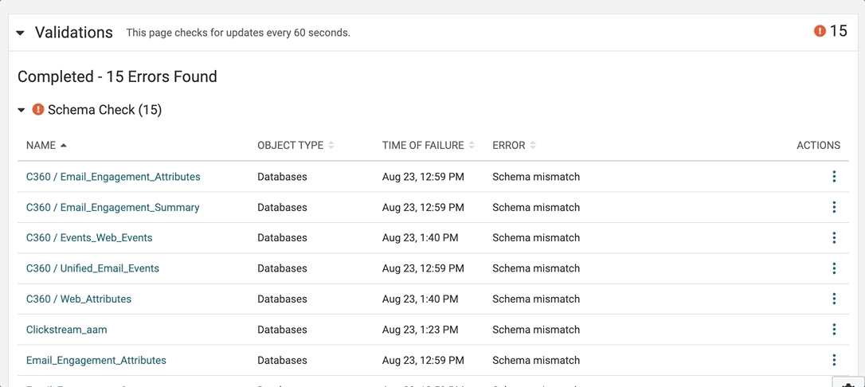Screen dimensions: 865x387
Task: Open C360 / Events_Web_Events link
Action: pyautogui.click(x=89, y=237)
